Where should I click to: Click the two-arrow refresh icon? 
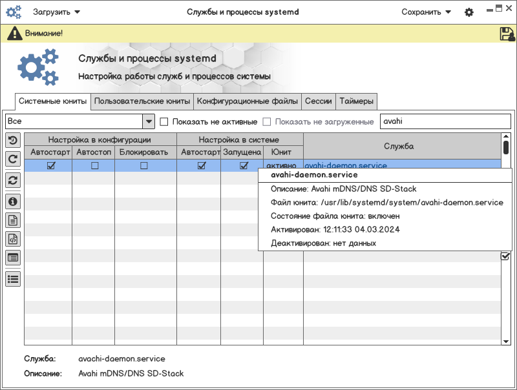(x=13, y=180)
